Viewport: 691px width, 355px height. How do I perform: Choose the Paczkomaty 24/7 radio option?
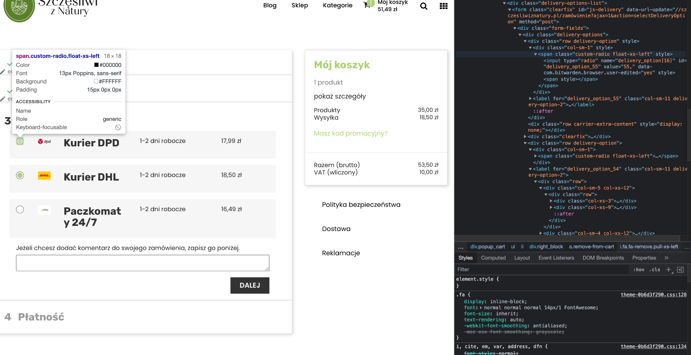(x=20, y=209)
